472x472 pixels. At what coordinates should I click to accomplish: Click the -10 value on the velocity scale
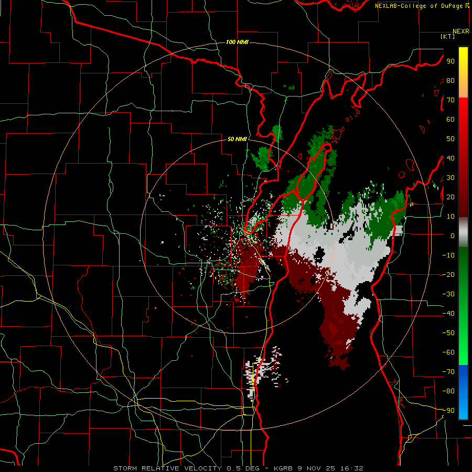click(448, 255)
